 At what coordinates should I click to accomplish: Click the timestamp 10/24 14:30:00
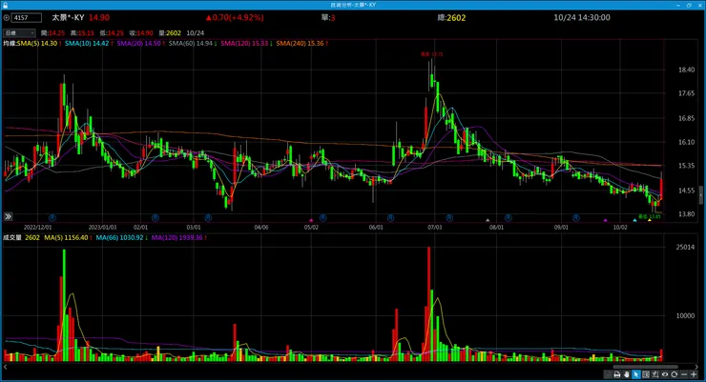(x=582, y=17)
